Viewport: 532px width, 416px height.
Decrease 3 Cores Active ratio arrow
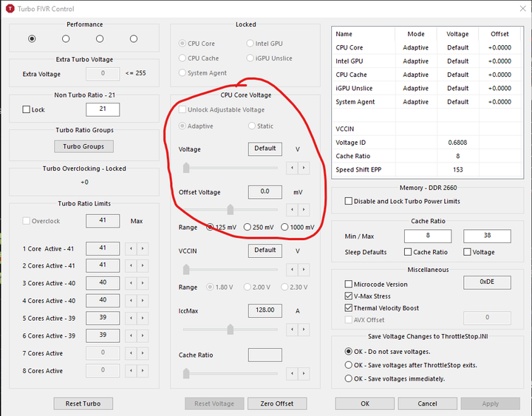[131, 283]
